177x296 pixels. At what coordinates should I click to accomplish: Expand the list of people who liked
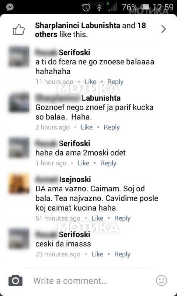tap(163, 29)
